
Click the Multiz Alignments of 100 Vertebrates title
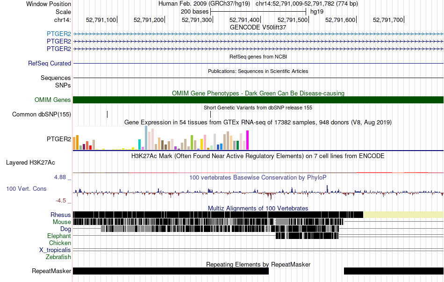tap(258, 208)
